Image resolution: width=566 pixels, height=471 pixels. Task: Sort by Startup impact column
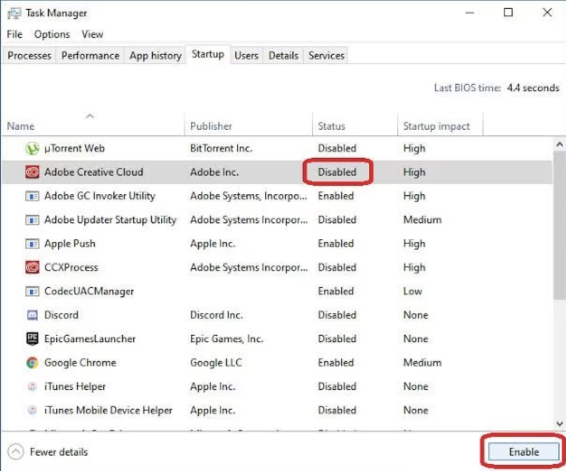pos(436,126)
